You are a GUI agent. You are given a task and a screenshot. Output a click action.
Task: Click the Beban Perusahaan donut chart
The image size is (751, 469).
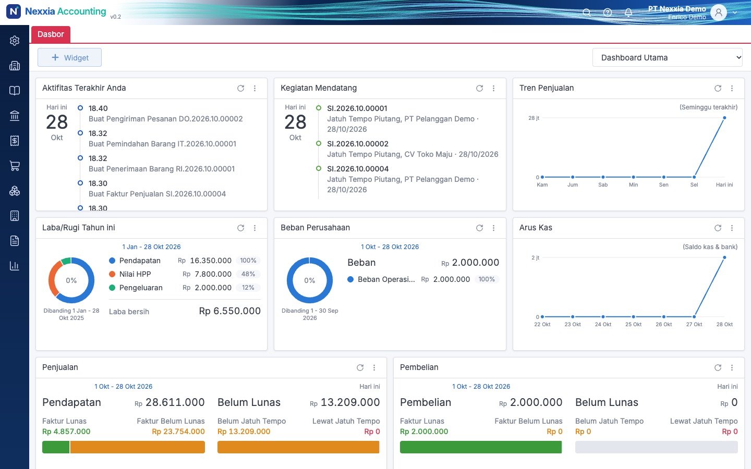pyautogui.click(x=310, y=280)
